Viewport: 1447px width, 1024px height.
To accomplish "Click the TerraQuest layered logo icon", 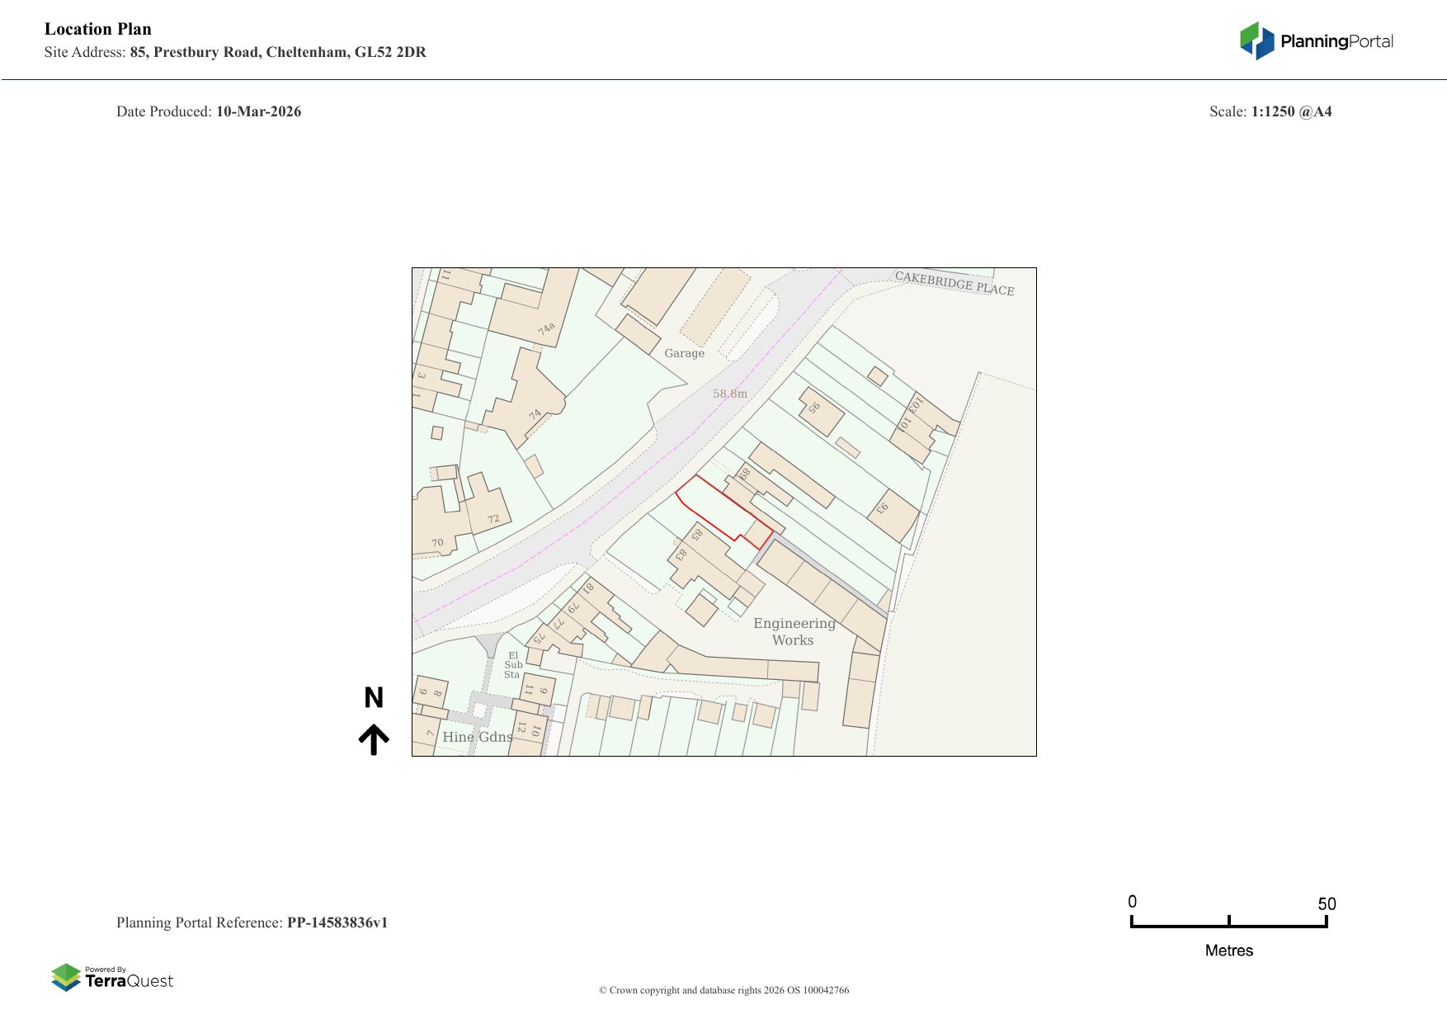I will click(x=66, y=977).
